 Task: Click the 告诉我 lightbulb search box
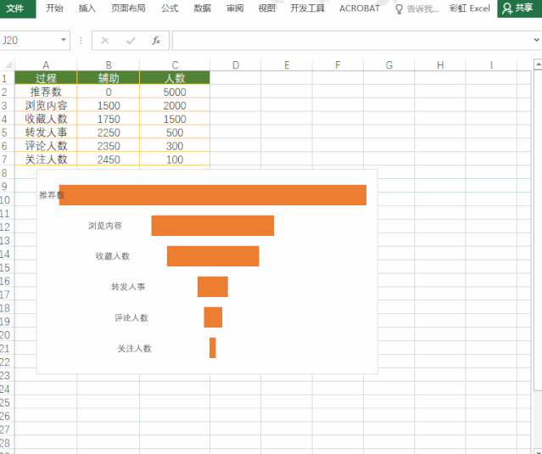[x=417, y=9]
